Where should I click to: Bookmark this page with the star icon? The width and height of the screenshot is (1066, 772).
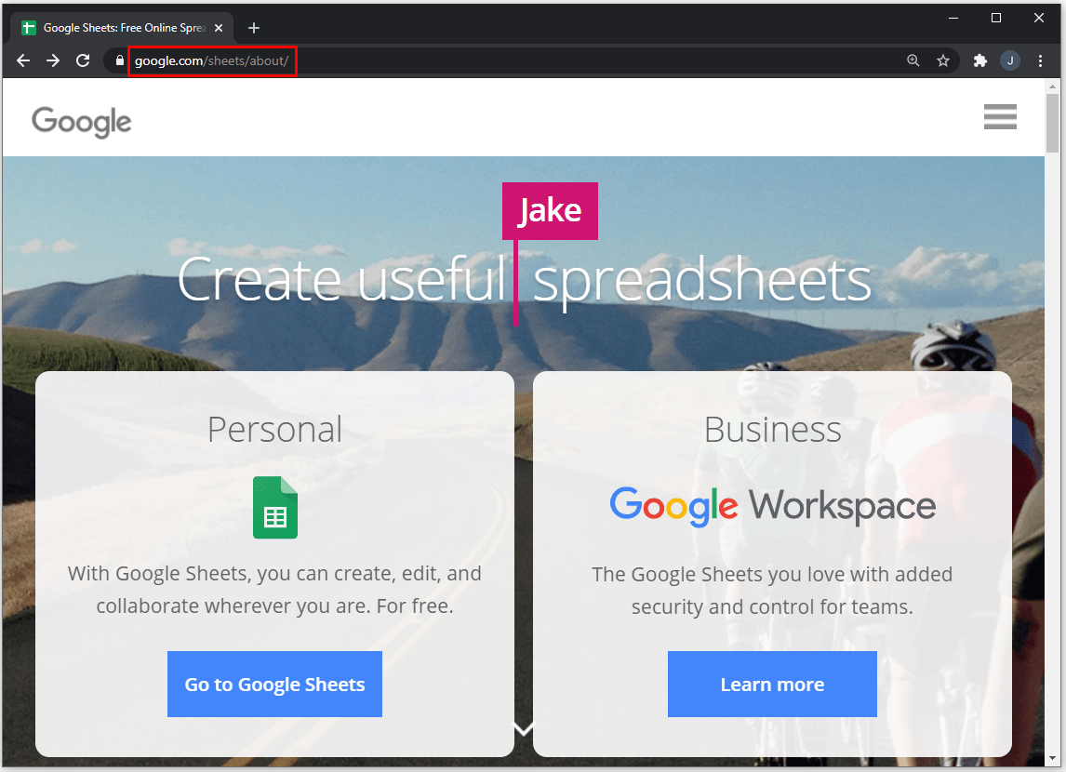tap(943, 60)
